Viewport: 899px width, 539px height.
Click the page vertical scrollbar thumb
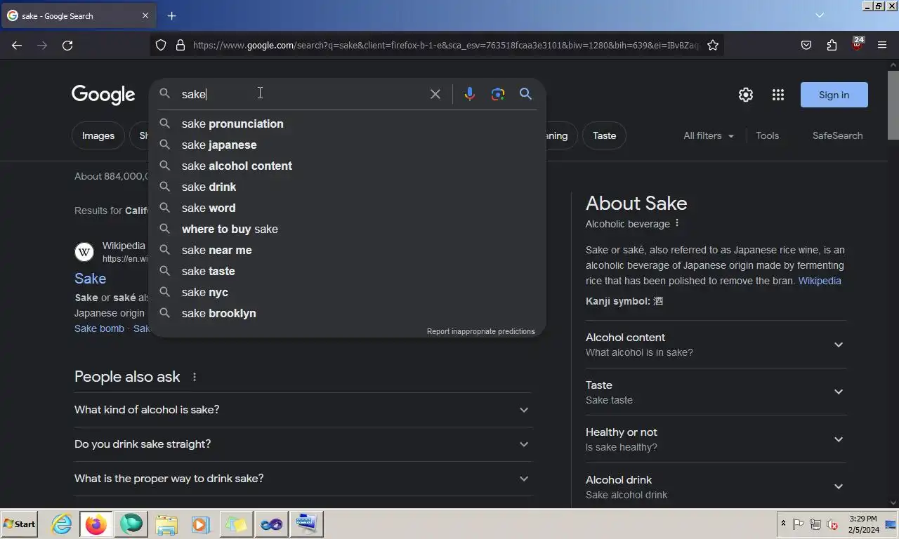(893, 104)
